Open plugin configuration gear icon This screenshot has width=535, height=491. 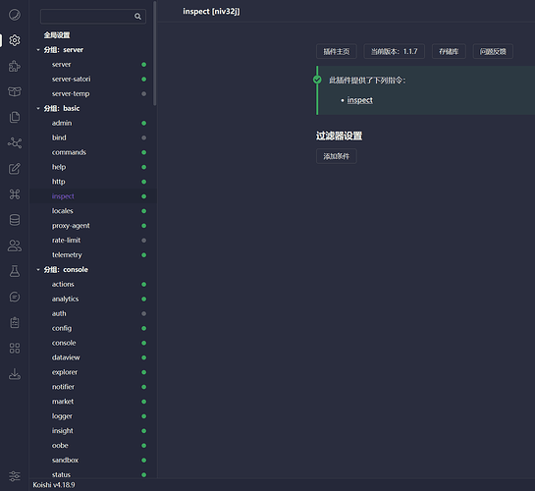click(15, 40)
